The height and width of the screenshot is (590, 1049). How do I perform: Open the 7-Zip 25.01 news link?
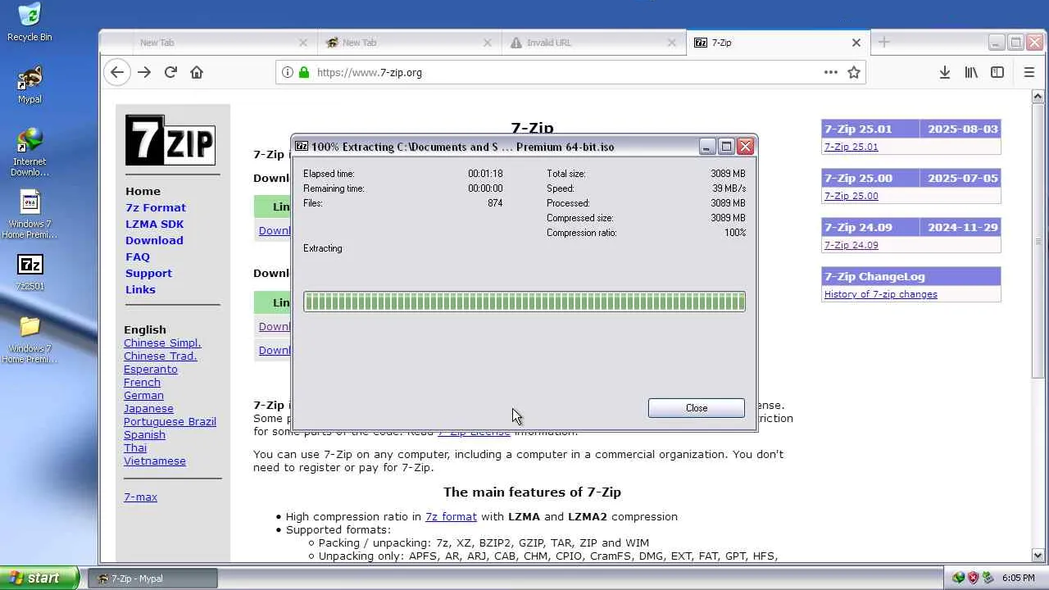[x=851, y=147]
